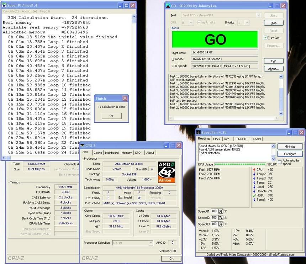Viewport: 306px width, 264px height.
Task: Click the Speed02 percentage input field
Action: 214,217
